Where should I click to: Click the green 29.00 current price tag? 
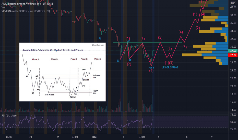click(233, 51)
